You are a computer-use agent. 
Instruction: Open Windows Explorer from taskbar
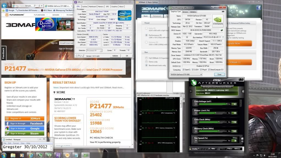(13, 155)
